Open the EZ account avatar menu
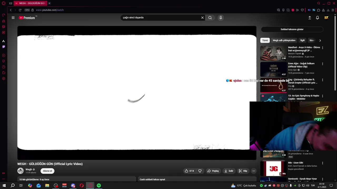 [326, 18]
